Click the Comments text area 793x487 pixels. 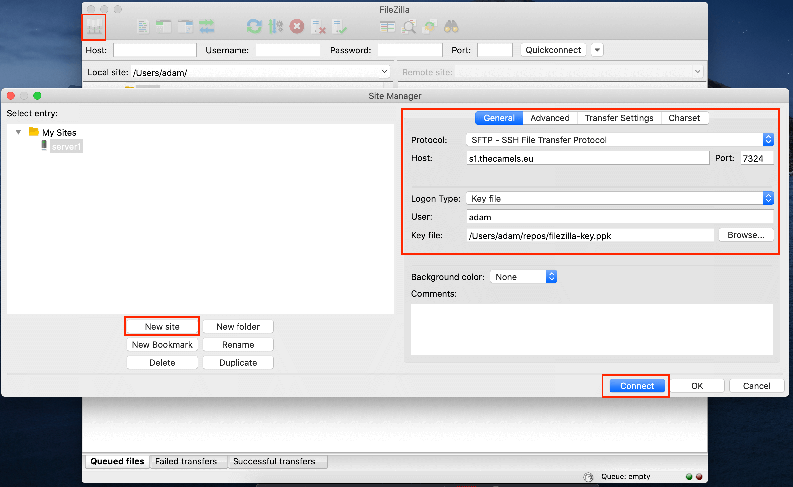tap(592, 329)
